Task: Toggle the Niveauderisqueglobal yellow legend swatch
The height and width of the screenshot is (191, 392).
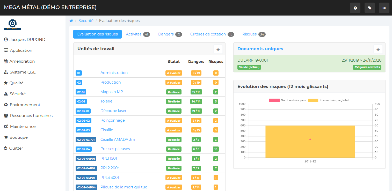Action: point(313,100)
